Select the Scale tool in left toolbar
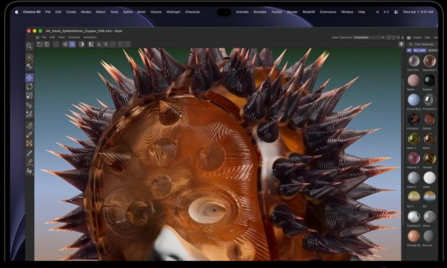This screenshot has height=268, width=447. pos(29,96)
